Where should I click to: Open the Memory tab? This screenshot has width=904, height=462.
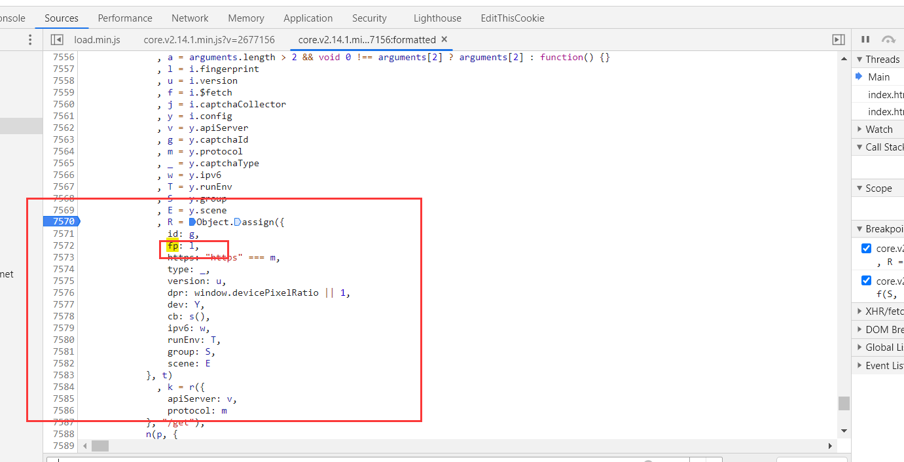click(246, 18)
